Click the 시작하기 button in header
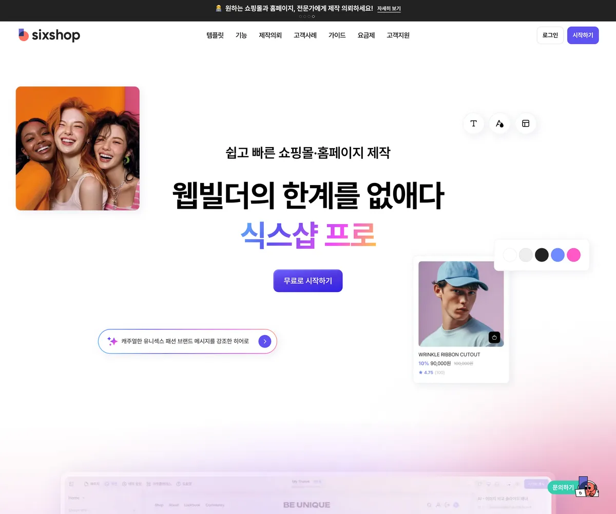This screenshot has height=514, width=616. pos(583,35)
